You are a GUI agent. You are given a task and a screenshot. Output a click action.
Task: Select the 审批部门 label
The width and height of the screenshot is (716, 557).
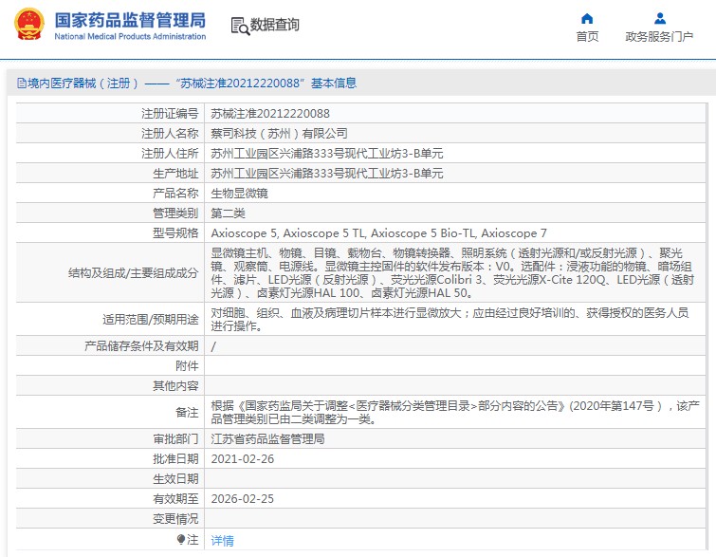point(175,438)
